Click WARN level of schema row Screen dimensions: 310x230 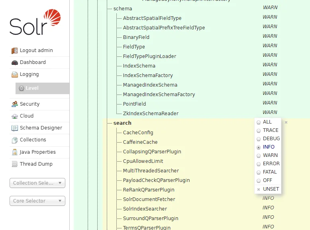tap(270, 8)
